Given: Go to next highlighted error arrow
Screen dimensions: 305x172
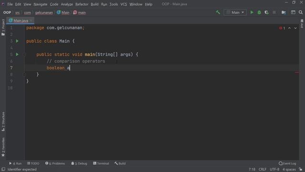Looking at the screenshot, I should click(295, 28).
